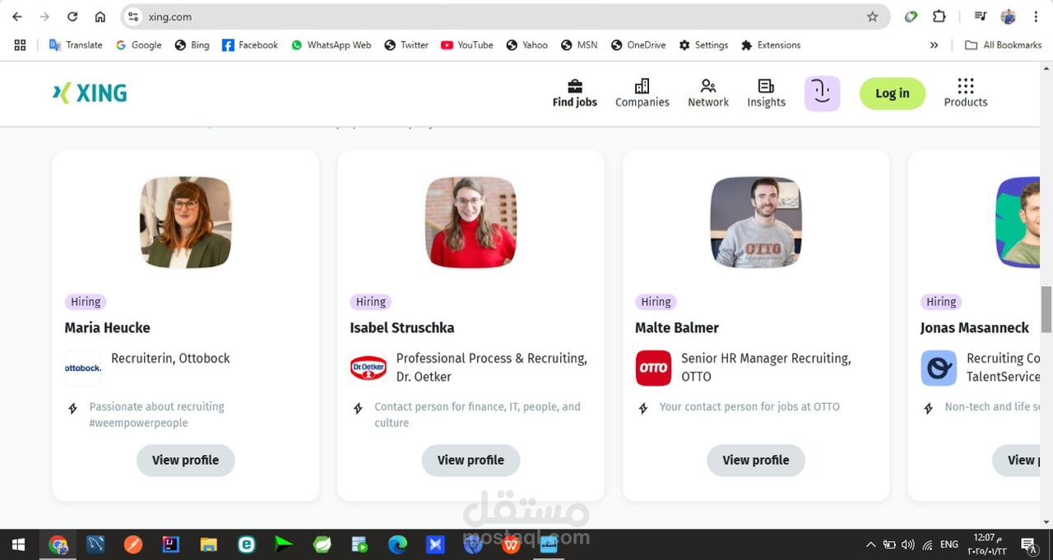Open the Companies section

(642, 94)
